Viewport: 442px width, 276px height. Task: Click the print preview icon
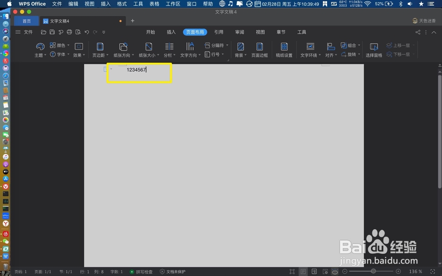point(78,32)
